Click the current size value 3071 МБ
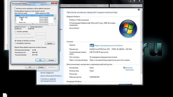Screen dimensions: 173x97 pos(35,55)
